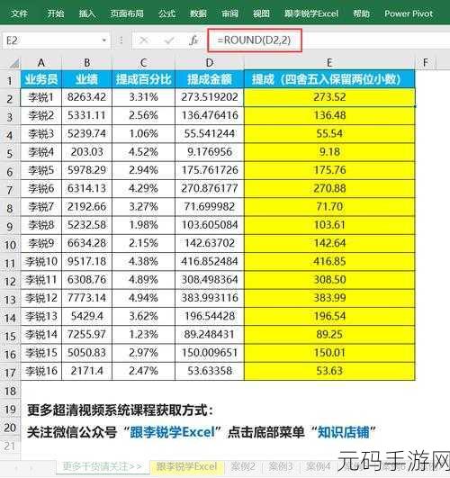Select header cell 提成百分比
Viewport: 450px width, 478px height.
point(144,79)
